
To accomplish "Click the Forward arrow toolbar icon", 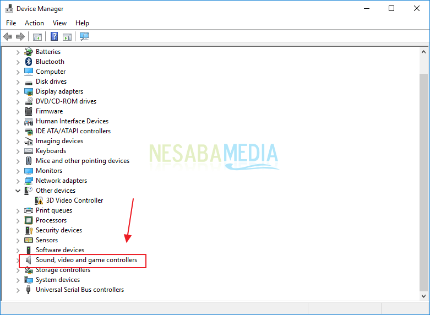I will point(20,36).
